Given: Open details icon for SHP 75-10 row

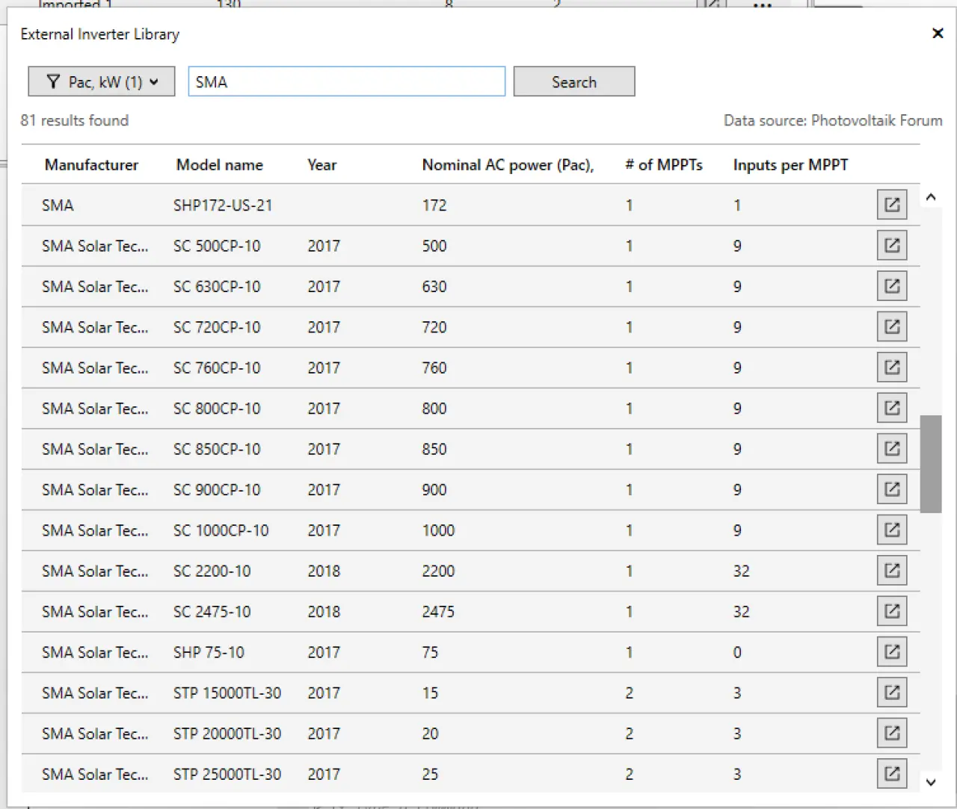Looking at the screenshot, I should point(891,652).
